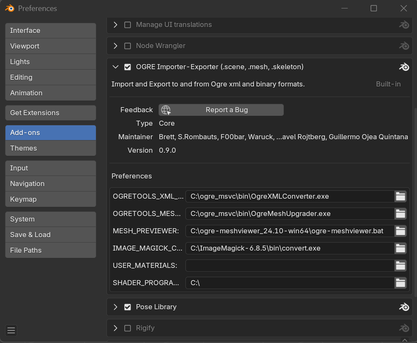Disable the OGRE Importer-Exporter add-on
Image resolution: width=417 pixels, height=343 pixels.
(x=128, y=67)
